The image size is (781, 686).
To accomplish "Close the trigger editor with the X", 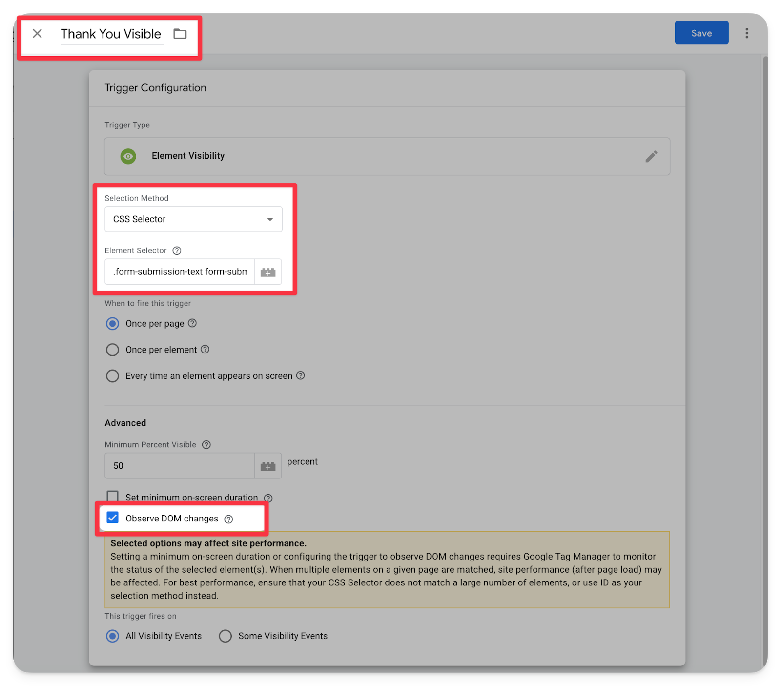I will coord(37,34).
